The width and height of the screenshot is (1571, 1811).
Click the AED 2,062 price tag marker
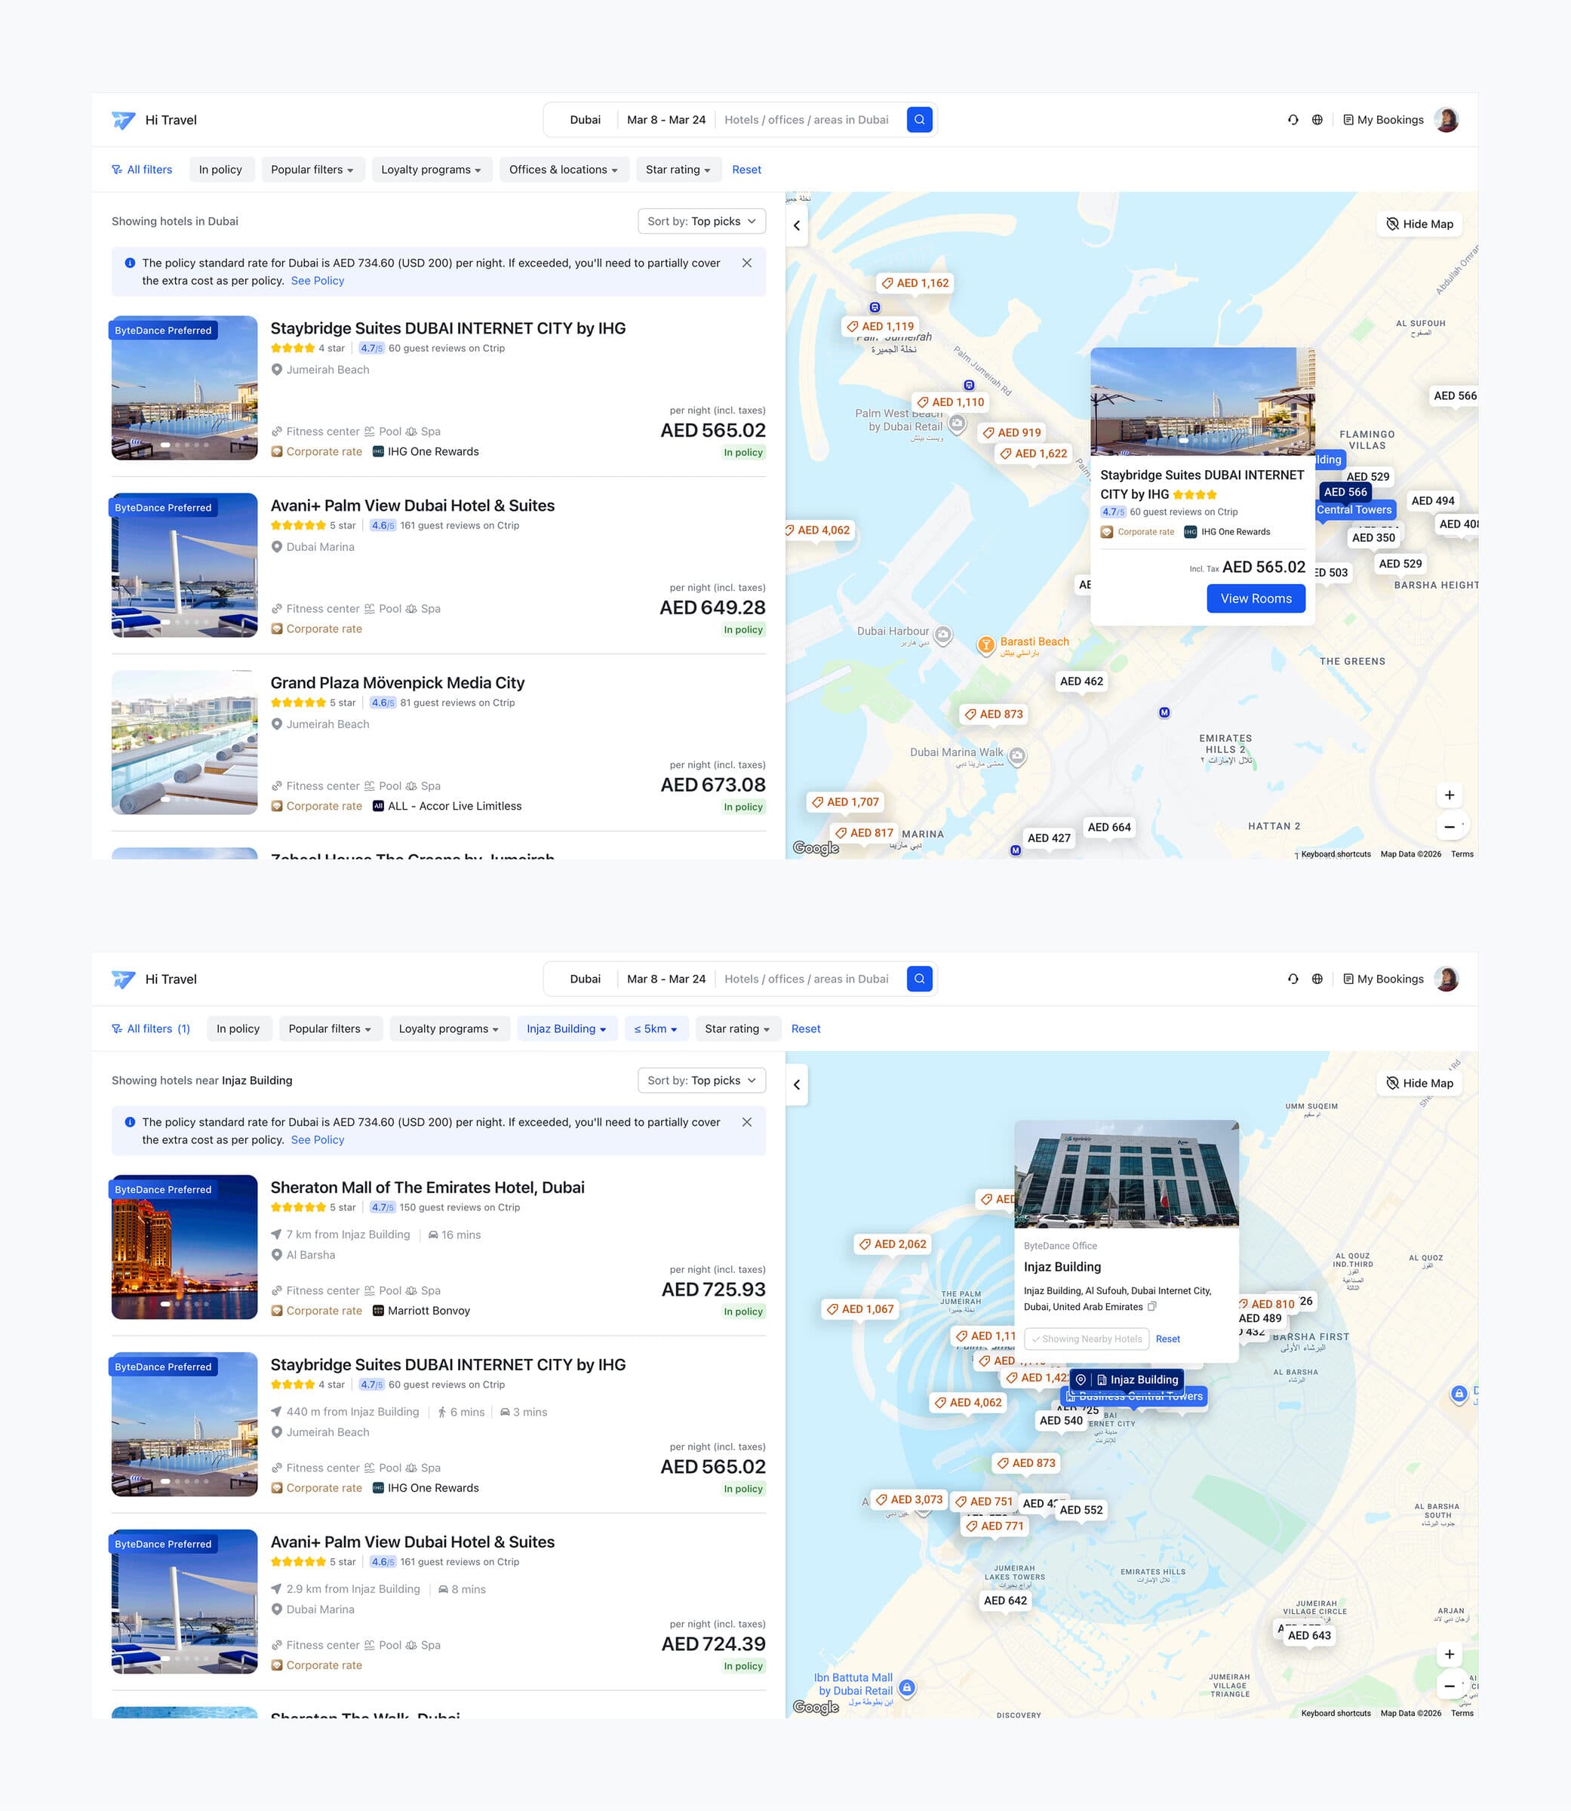tap(893, 1244)
